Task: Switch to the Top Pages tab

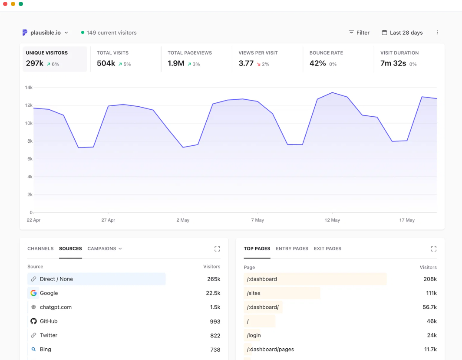Action: pyautogui.click(x=257, y=249)
